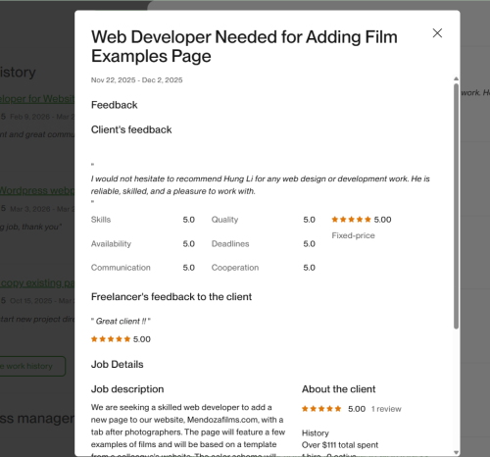
Task: Click the scrollbar up arrow
Action: 456,78
